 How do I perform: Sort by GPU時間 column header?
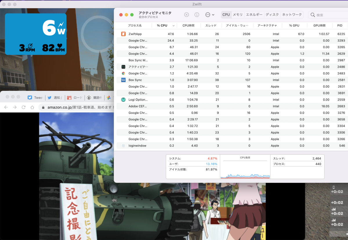[319, 26]
